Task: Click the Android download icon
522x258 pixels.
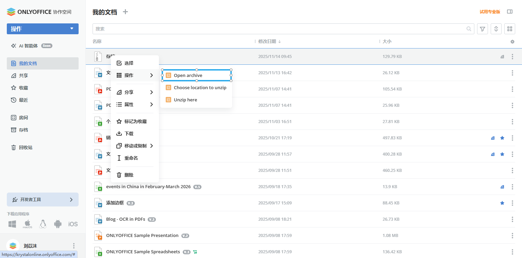Action: pos(58,224)
